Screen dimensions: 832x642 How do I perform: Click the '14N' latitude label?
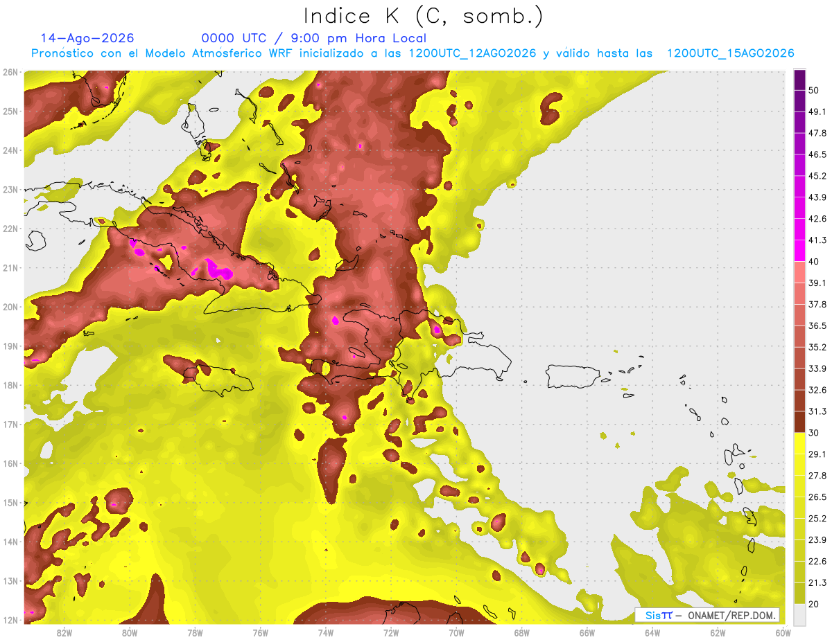click(x=10, y=542)
